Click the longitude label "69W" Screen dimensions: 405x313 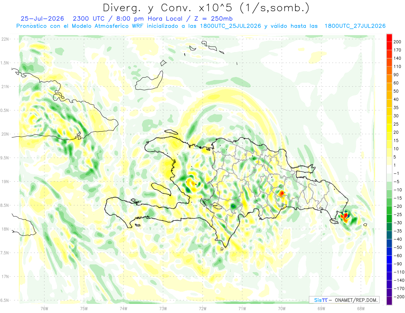point(321,308)
